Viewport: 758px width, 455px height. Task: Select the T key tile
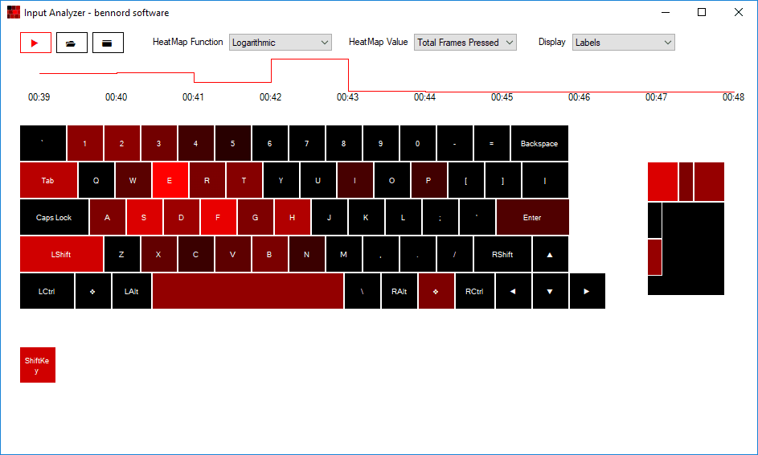244,180
